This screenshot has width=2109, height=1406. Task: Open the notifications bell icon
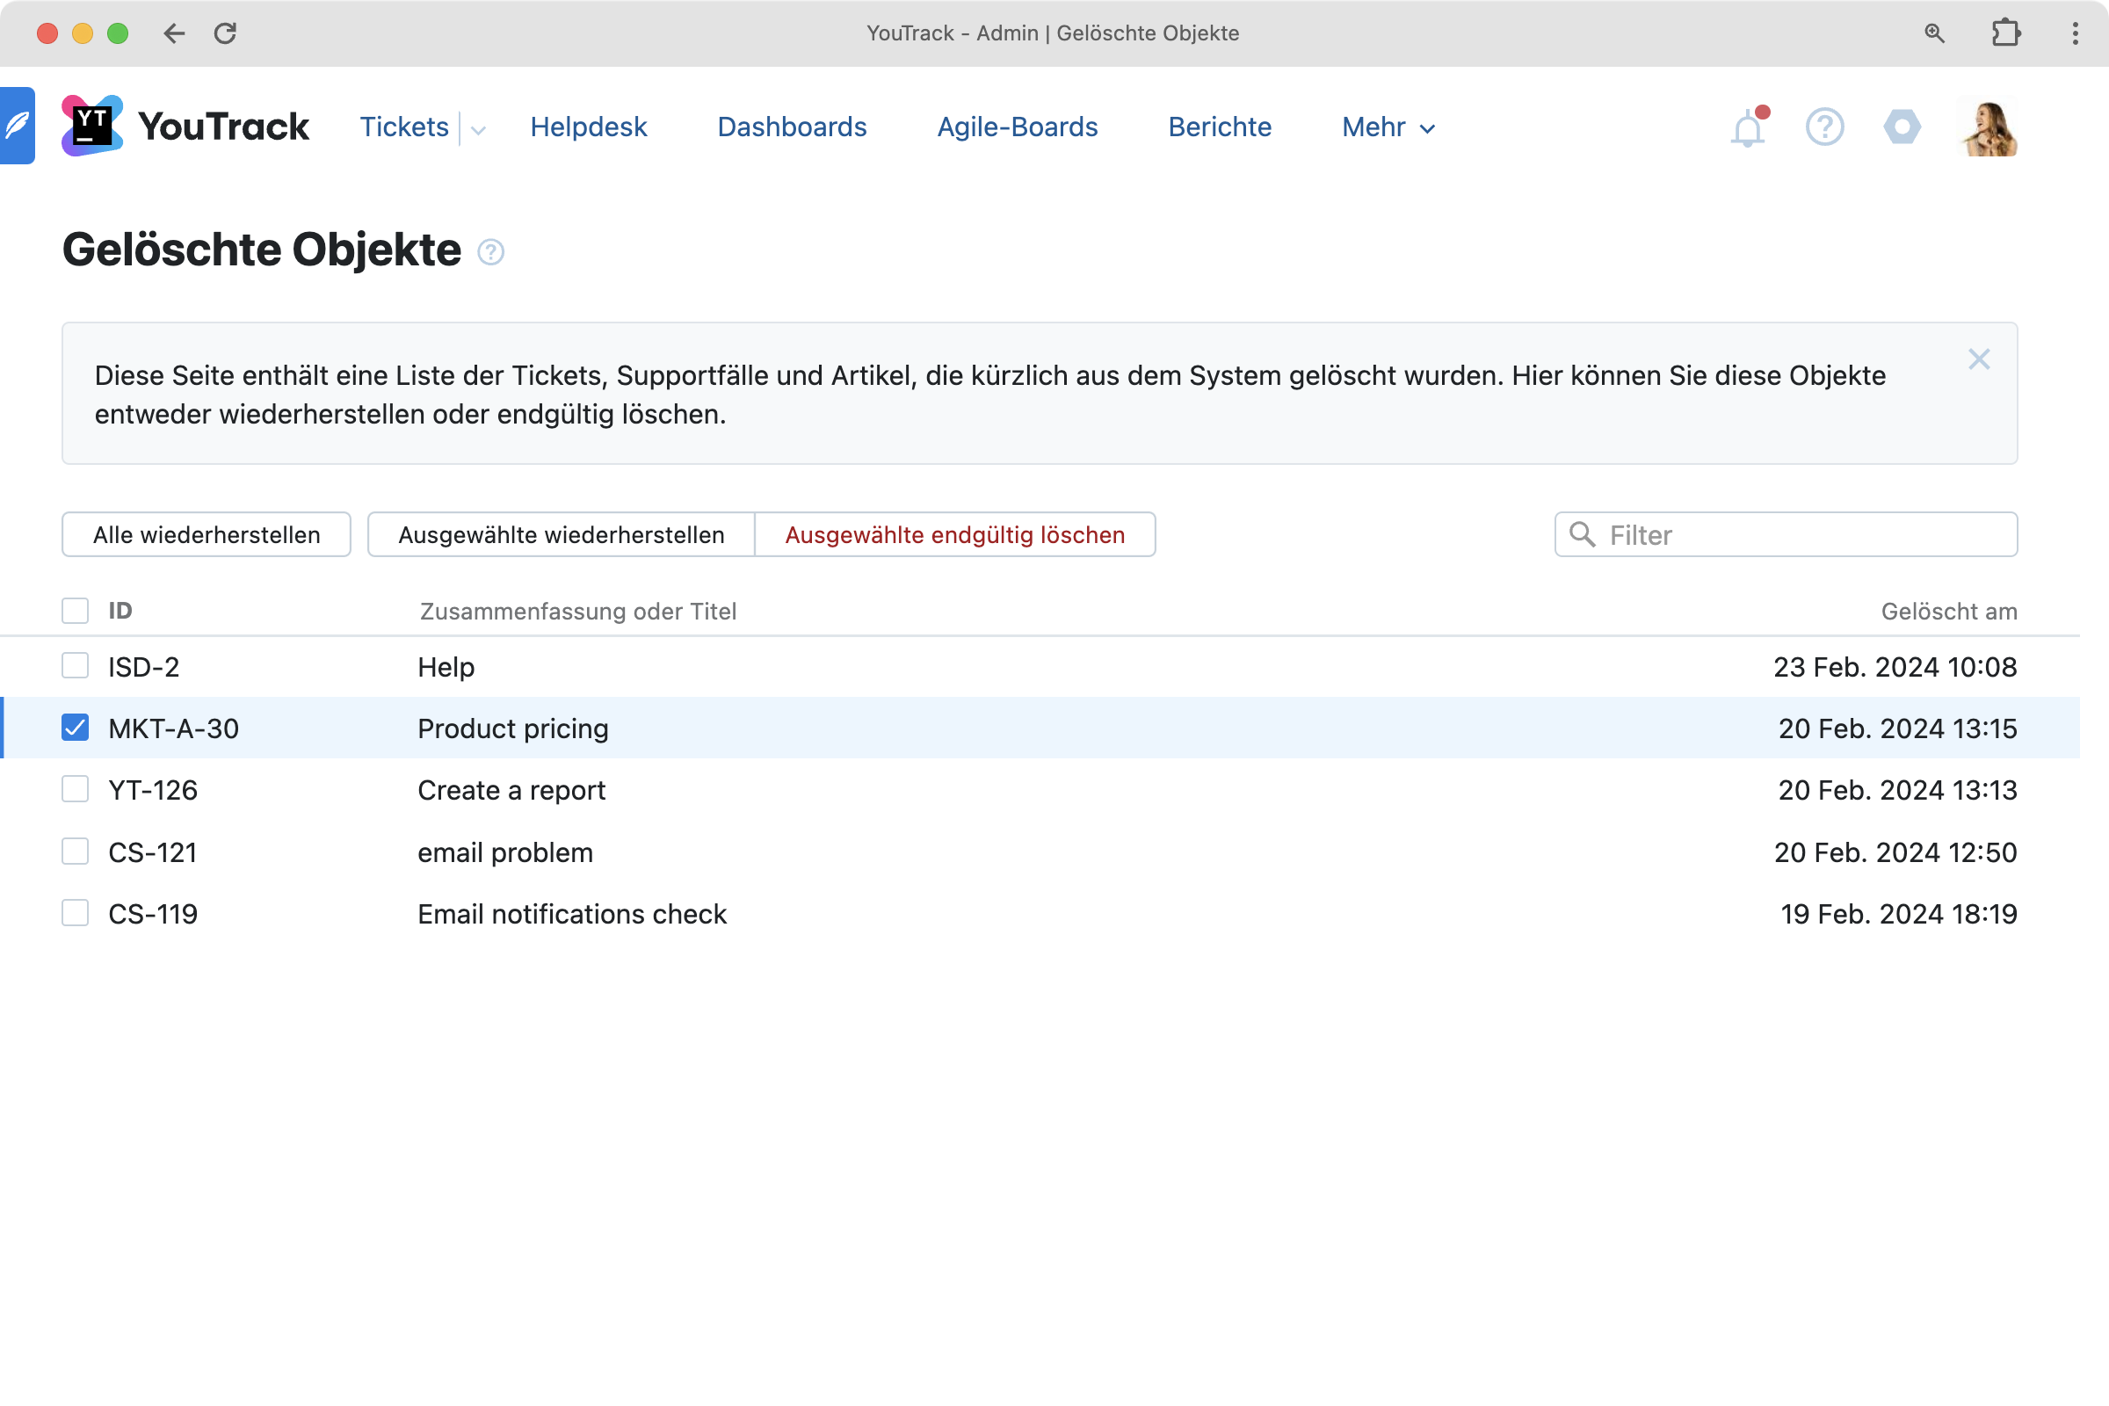(1747, 128)
